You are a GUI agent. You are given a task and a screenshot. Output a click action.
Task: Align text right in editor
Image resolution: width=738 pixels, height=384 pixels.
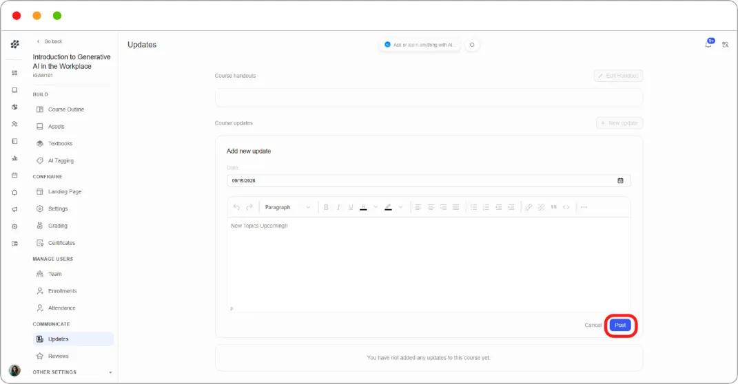[x=443, y=207]
